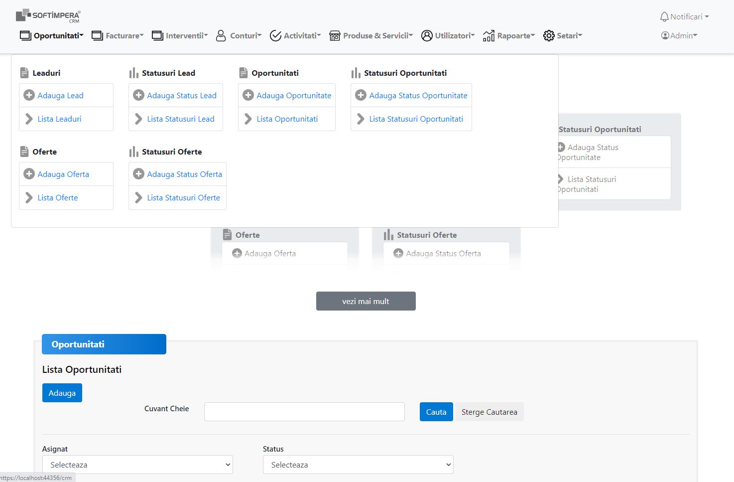Click the plus icon beside Adauga Status Oportunitate in menu
The image size is (734, 482).
coord(361,95)
